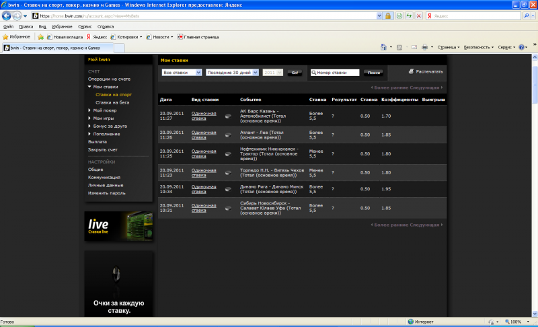This screenshot has width=538, height=327.
Task: Click the add to favorites bar star icon
Action: coord(40,37)
